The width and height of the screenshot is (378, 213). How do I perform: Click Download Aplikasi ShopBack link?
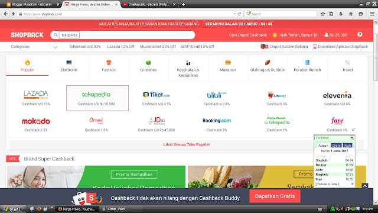[341, 47]
